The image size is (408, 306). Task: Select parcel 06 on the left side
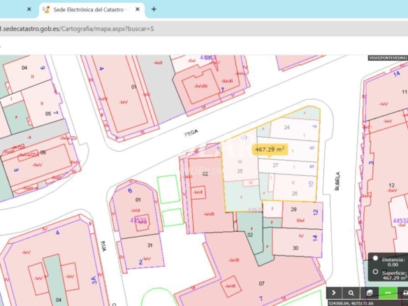point(43,152)
